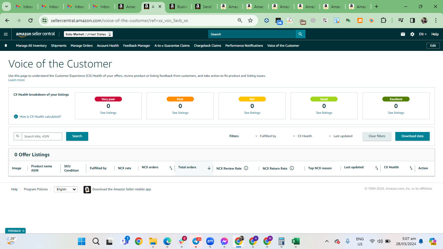
Task: Click the info icon next to NCX Review Rate
Action: [246, 168]
